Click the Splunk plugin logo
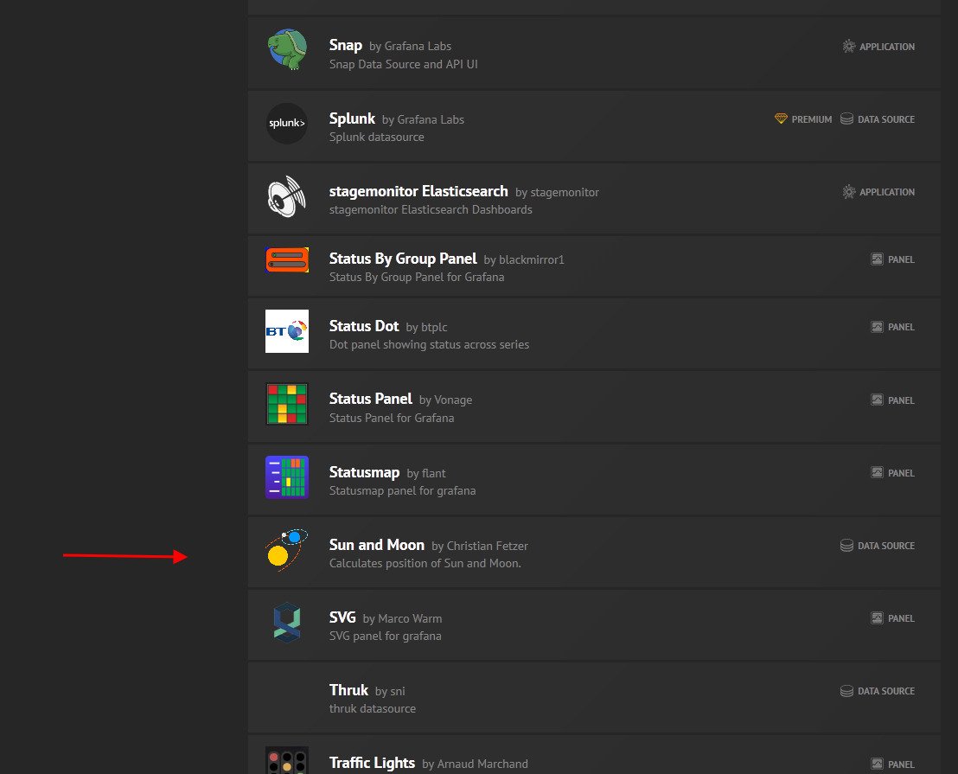Viewport: 958px width, 774px height. pyautogui.click(x=286, y=123)
